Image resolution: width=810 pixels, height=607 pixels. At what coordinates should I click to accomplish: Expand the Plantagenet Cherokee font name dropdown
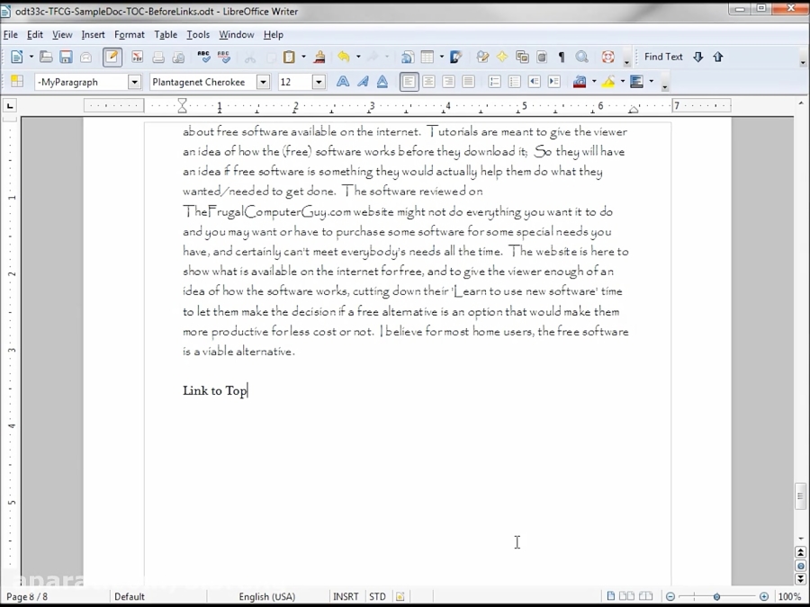[x=263, y=81]
